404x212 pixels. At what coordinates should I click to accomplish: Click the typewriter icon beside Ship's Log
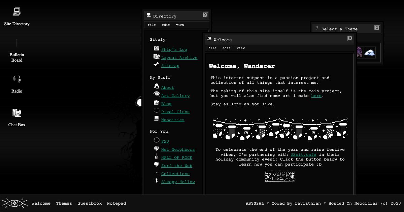point(156,48)
